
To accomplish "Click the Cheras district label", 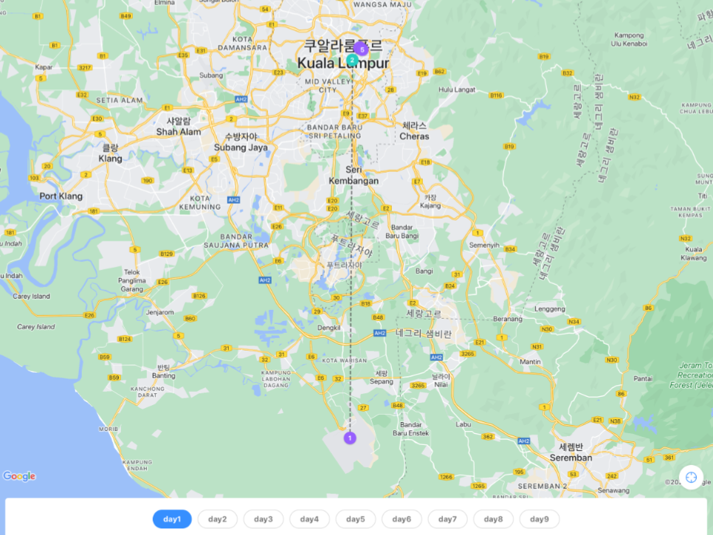I will 414,131.
